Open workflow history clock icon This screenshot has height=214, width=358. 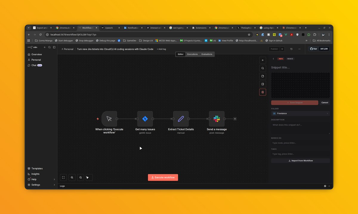[291, 49]
